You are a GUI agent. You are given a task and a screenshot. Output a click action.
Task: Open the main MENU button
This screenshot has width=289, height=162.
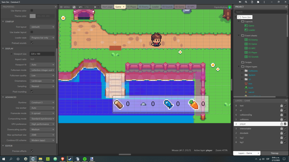[x=65, y=7]
